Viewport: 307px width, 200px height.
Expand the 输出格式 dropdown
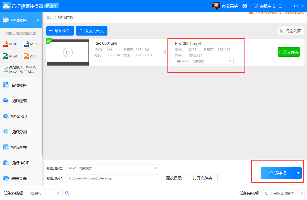click(x=113, y=168)
